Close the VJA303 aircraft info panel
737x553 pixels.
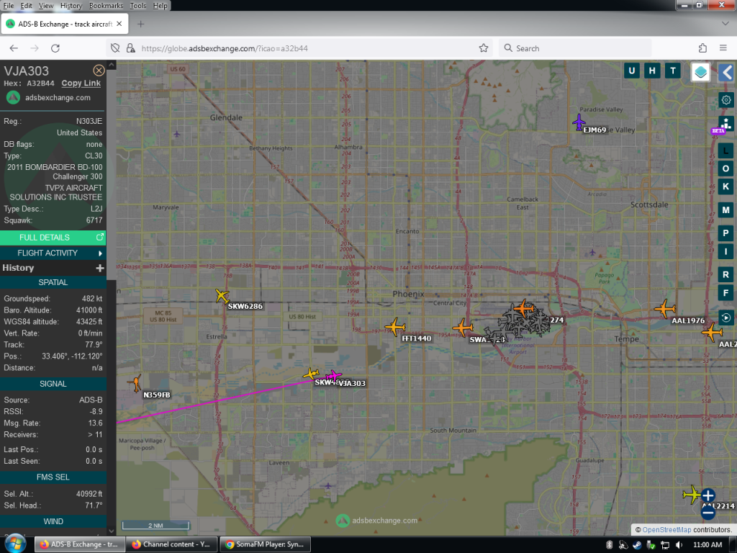click(x=99, y=71)
